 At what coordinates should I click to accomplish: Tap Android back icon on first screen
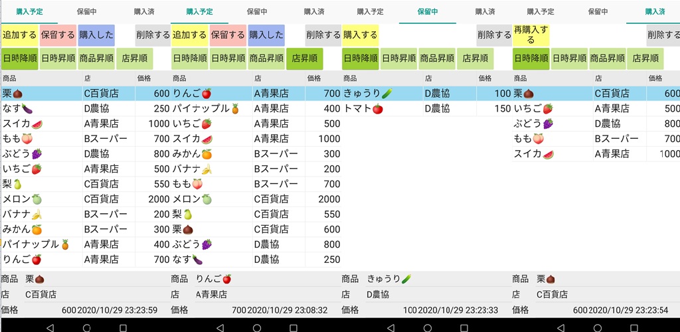click(x=50, y=327)
